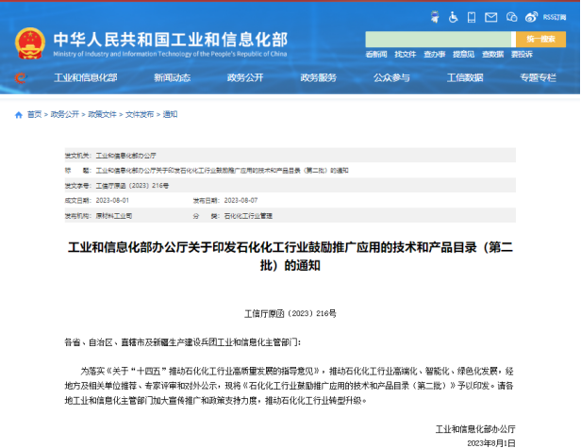Click the English ministry name under the title
This screenshot has height=448, width=581.
click(170, 54)
